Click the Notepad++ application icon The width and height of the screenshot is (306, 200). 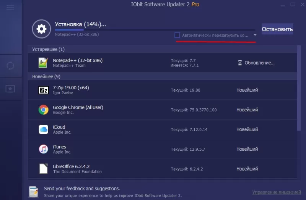[43, 63]
